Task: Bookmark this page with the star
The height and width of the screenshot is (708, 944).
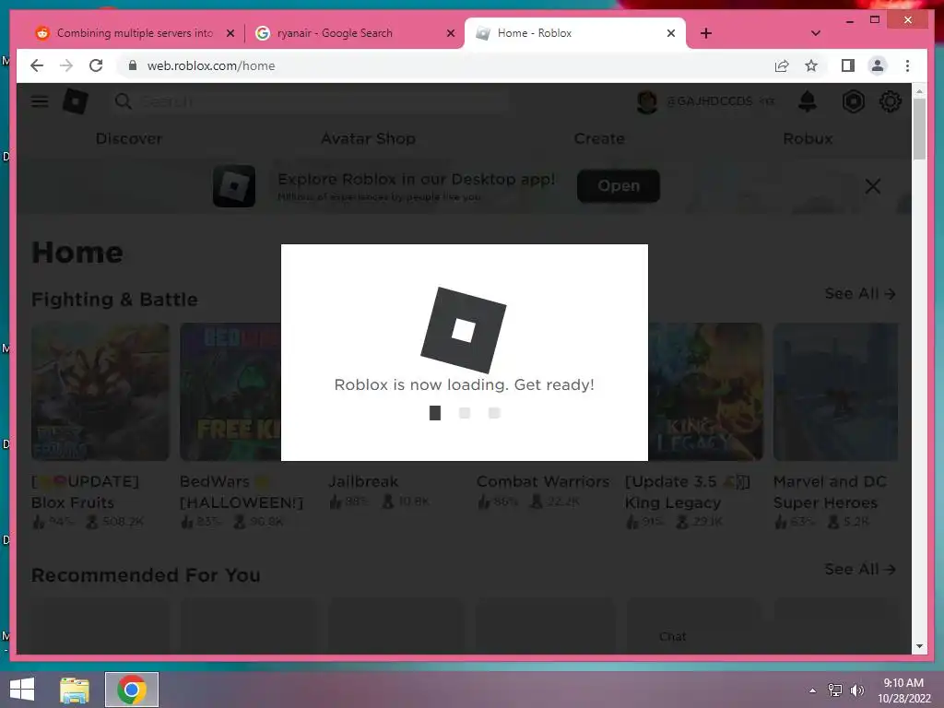Action: 811,65
